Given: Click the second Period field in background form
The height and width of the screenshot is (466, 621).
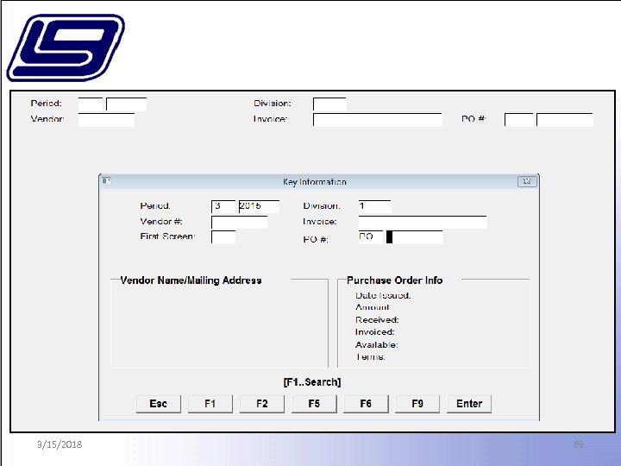Looking at the screenshot, I should pyautogui.click(x=126, y=104).
